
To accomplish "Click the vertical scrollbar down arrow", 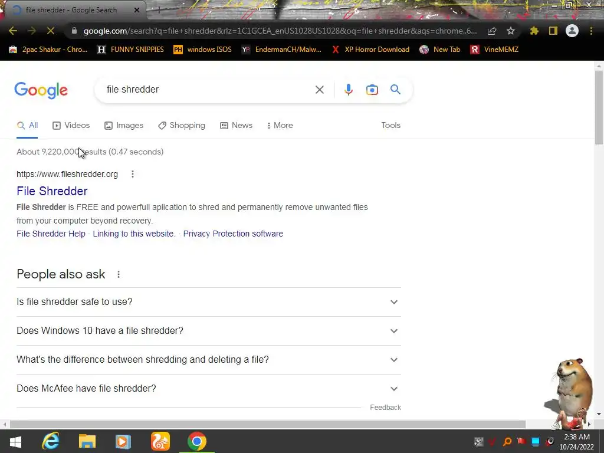I will (x=599, y=414).
